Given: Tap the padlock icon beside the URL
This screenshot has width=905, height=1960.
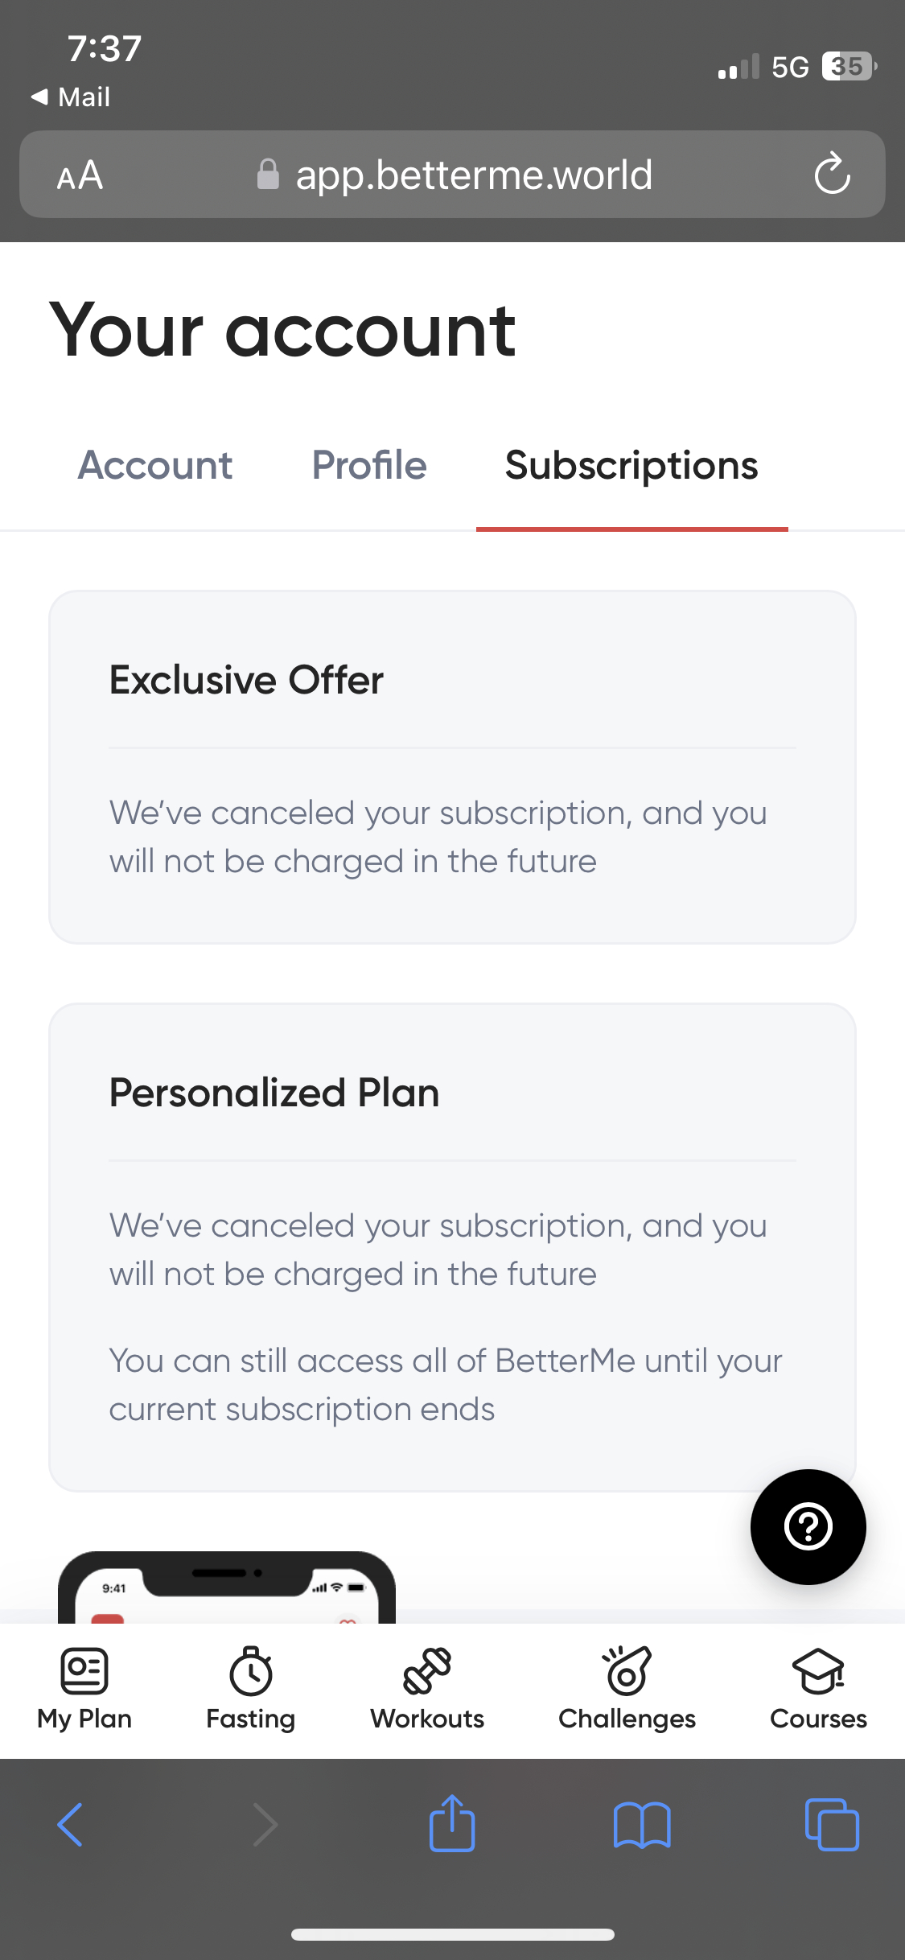Looking at the screenshot, I should pyautogui.click(x=267, y=175).
